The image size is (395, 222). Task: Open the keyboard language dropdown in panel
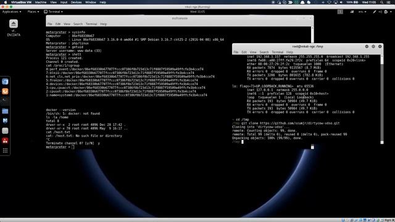362,12
